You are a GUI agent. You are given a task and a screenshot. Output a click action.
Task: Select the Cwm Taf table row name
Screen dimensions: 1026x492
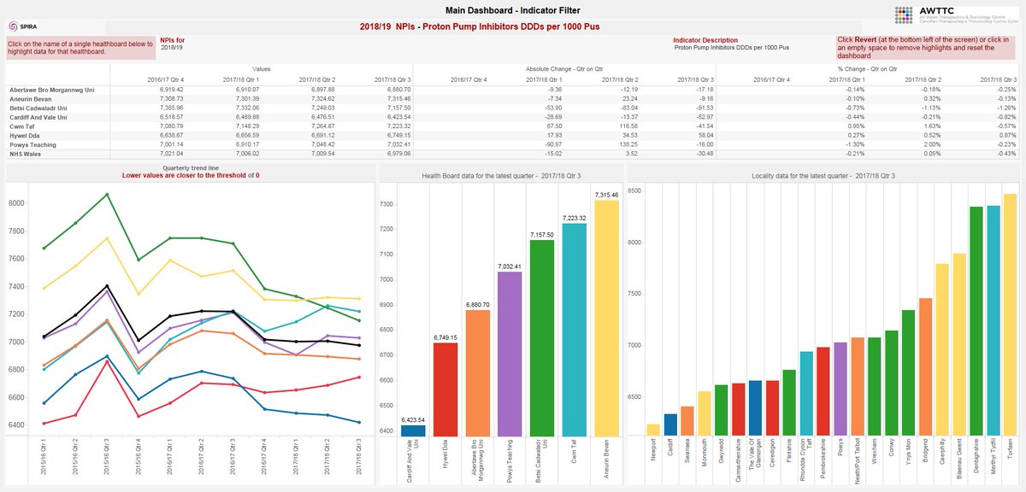point(22,126)
